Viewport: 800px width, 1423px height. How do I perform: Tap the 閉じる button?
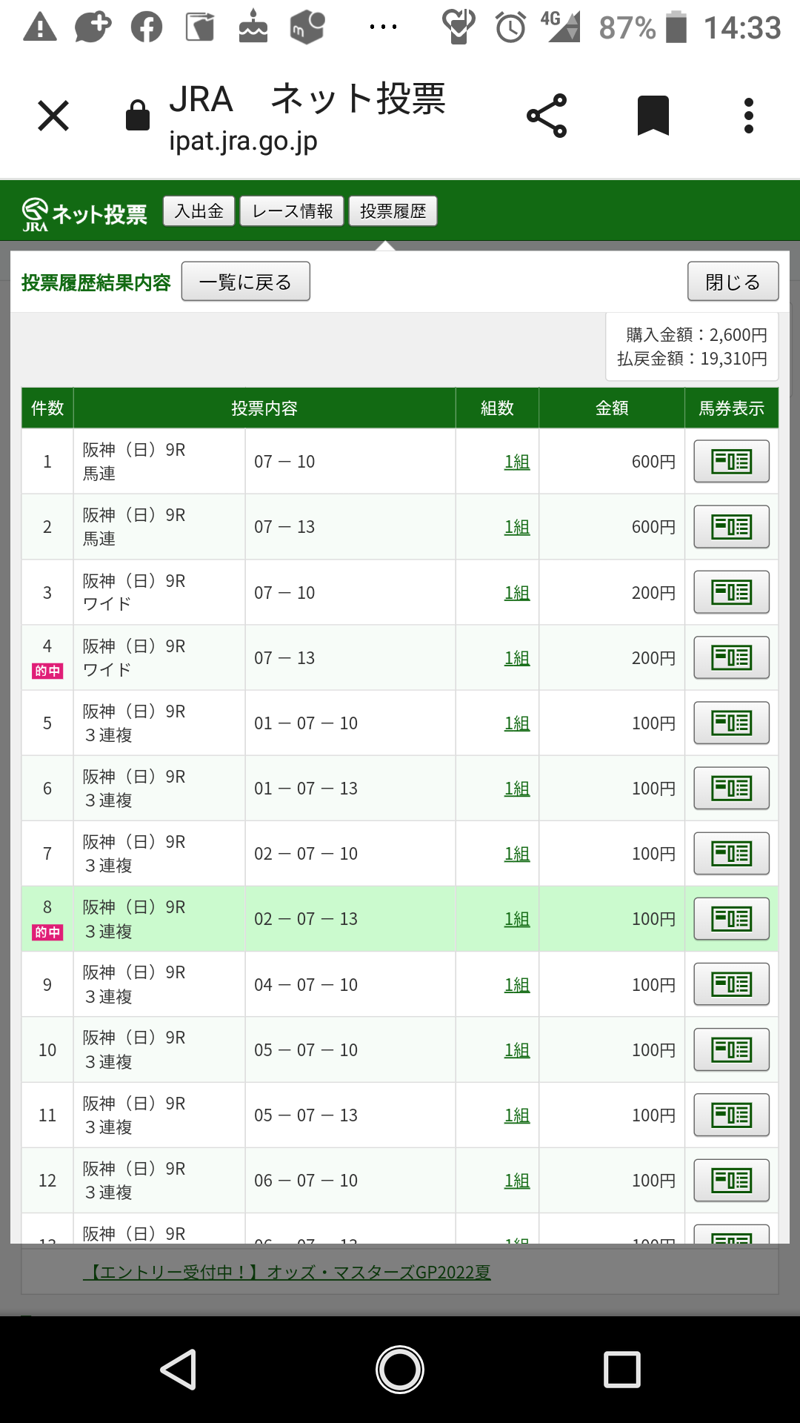coord(733,282)
